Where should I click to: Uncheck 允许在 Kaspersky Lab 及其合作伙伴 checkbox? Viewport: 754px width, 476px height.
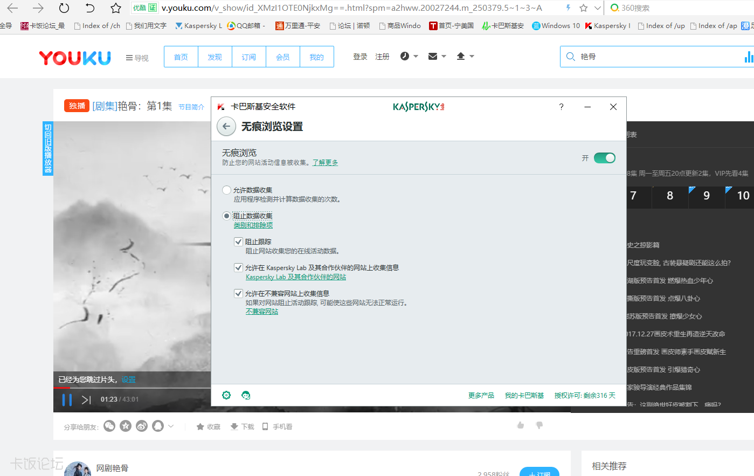pyautogui.click(x=238, y=267)
